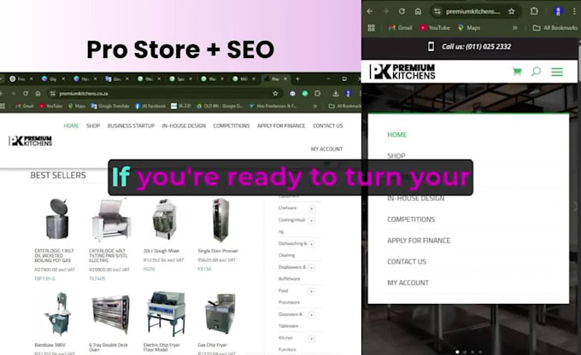Open Gmail bookmark in right browser
The height and width of the screenshot is (355, 581).
coord(400,28)
